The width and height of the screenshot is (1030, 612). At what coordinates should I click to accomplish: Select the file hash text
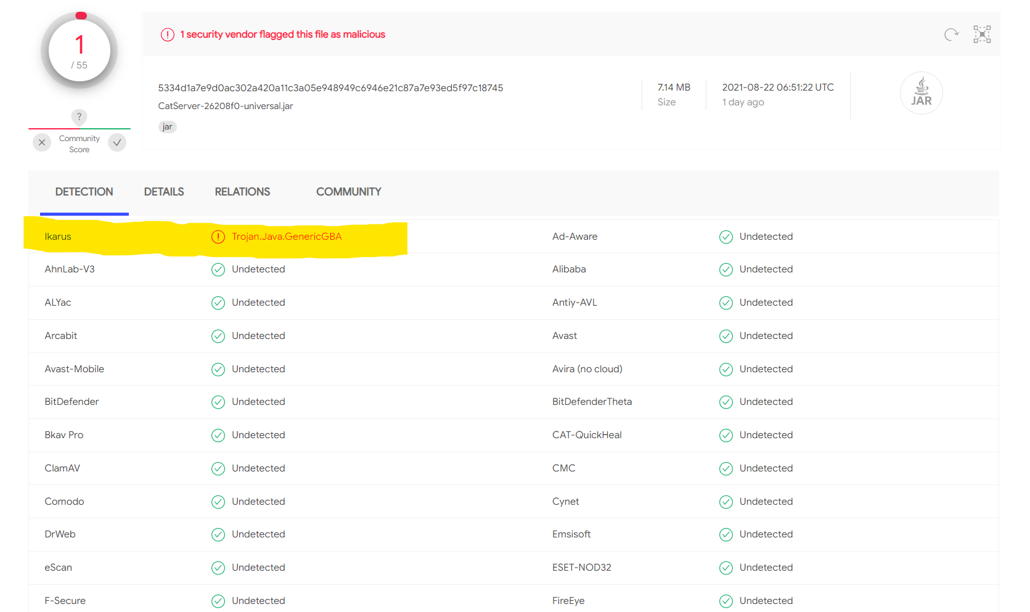tap(330, 88)
